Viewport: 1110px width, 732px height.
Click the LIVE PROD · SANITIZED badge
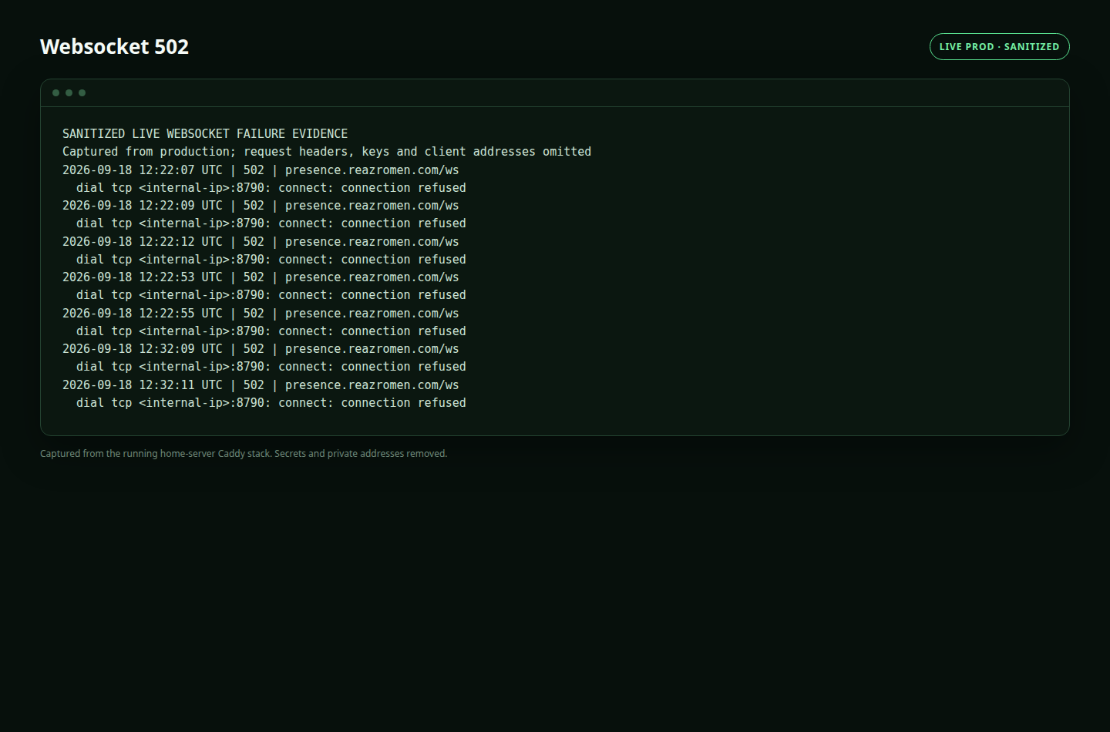point(999,46)
